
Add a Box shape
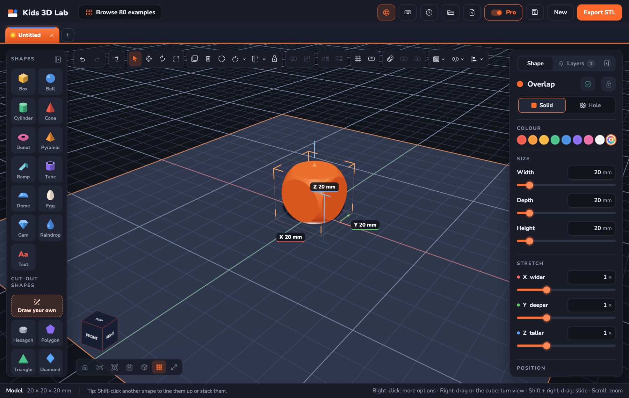point(23,81)
